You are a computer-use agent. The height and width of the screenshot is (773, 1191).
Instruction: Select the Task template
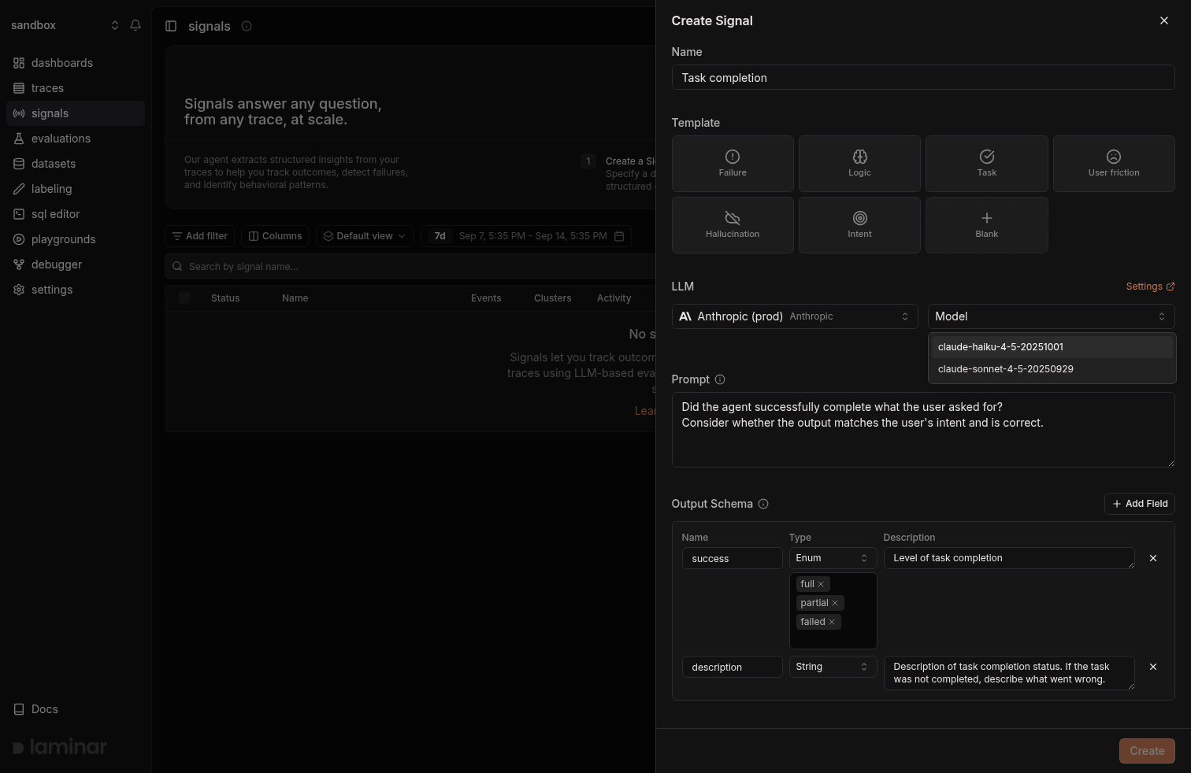point(987,164)
